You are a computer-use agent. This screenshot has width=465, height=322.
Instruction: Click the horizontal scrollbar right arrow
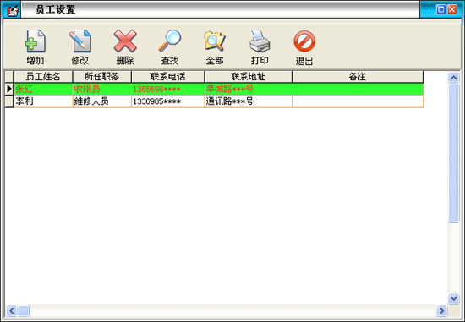click(x=441, y=311)
